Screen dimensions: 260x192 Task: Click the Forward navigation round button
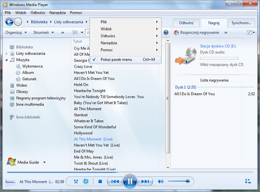click(18, 22)
